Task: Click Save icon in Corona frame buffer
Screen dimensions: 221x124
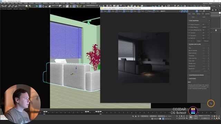Action: pos(102,11)
